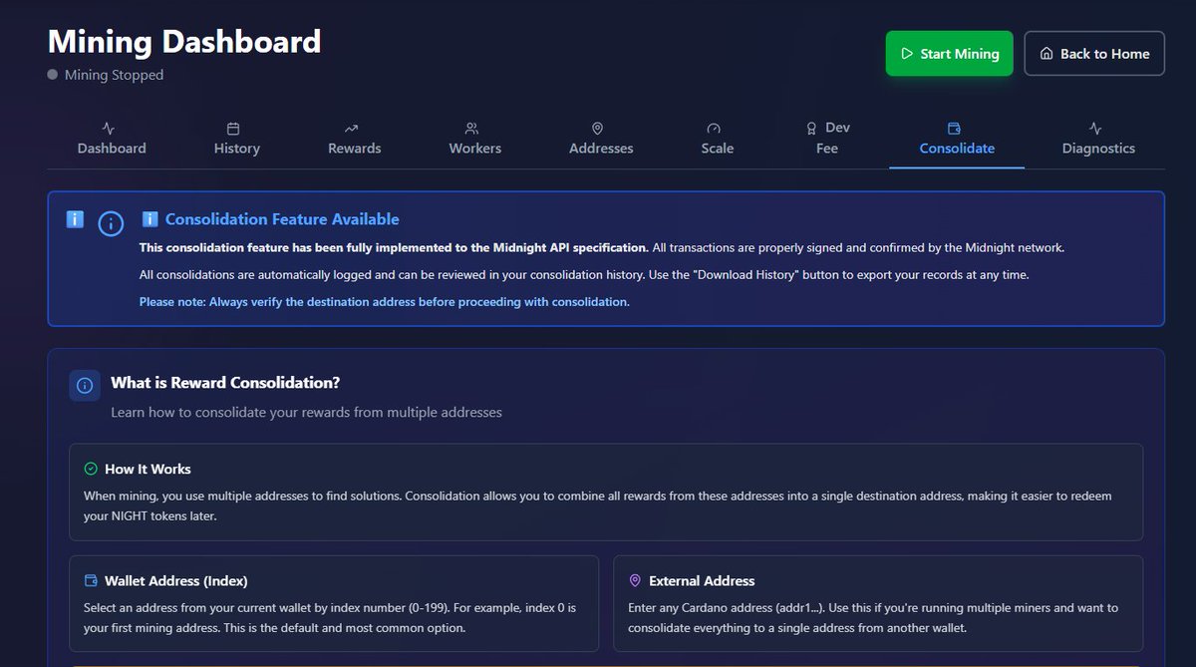Screen dimensions: 1196x667
Task: Click the 'Learn how to consolidate your rewards' subtitle
Action: pos(306,412)
